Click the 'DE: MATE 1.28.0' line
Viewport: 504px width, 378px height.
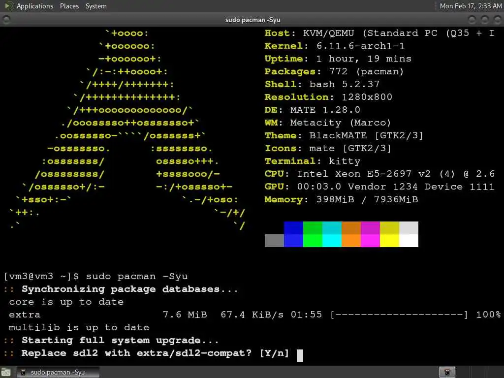(313, 110)
